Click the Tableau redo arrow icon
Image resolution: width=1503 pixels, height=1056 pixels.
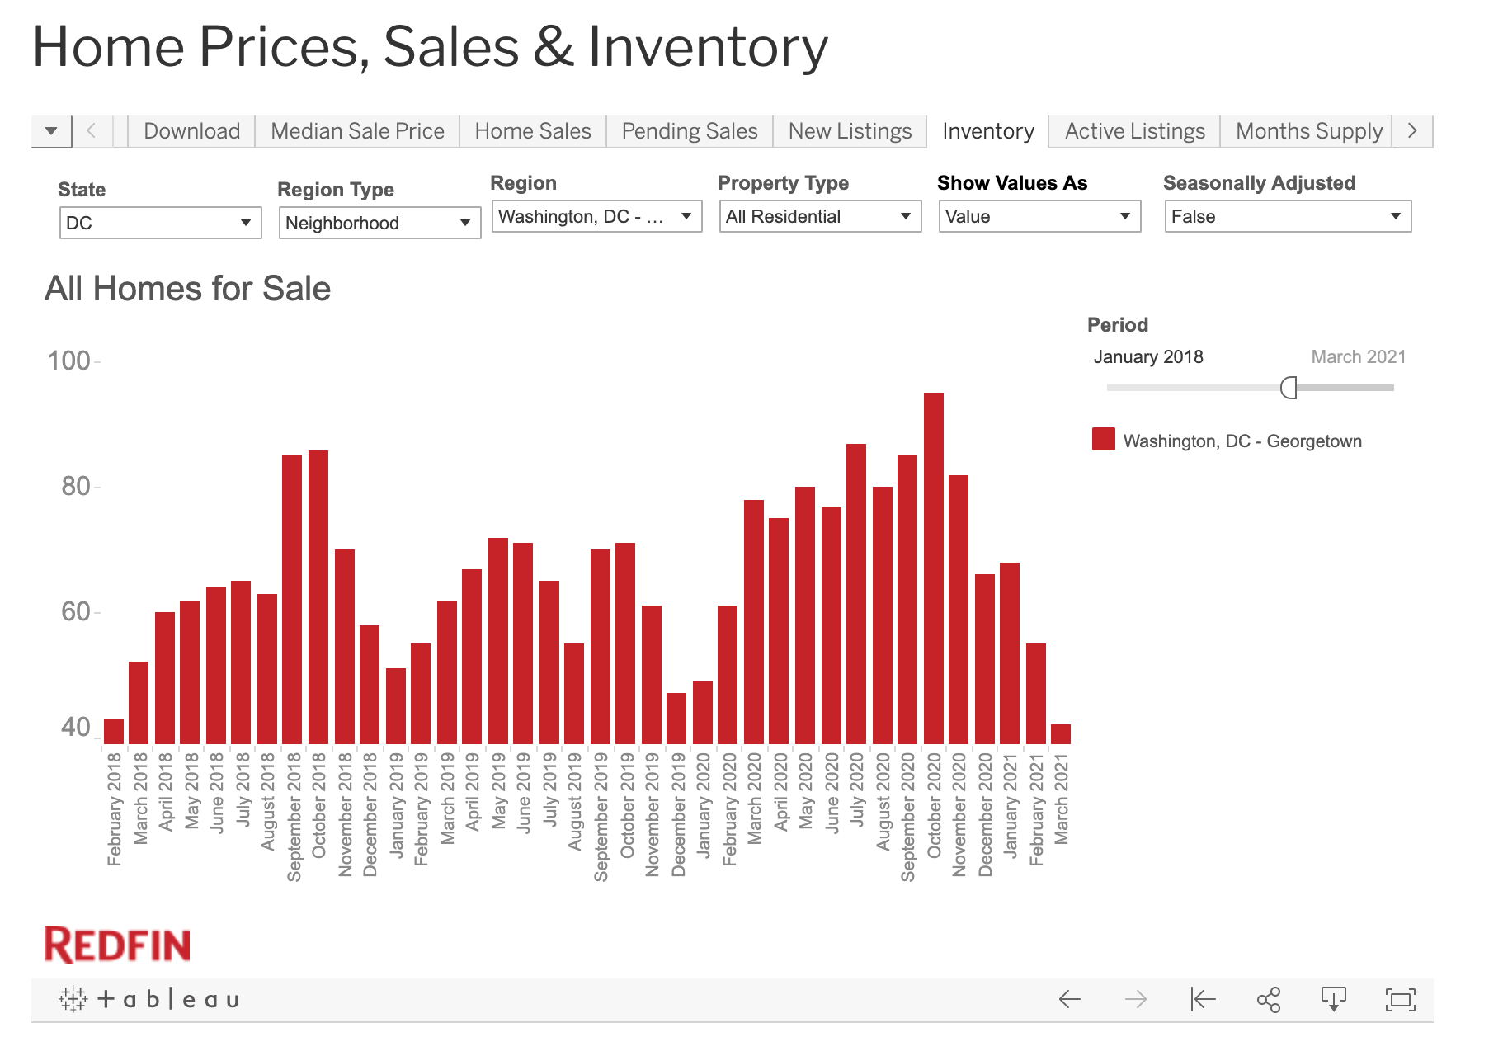coord(1136,1000)
